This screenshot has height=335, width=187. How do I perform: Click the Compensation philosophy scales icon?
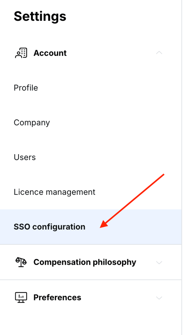(21, 262)
